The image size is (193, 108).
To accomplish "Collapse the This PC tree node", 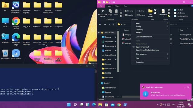I will [x=99, y=83].
